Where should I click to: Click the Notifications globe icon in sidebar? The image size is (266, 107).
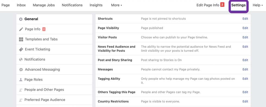pos(21,60)
